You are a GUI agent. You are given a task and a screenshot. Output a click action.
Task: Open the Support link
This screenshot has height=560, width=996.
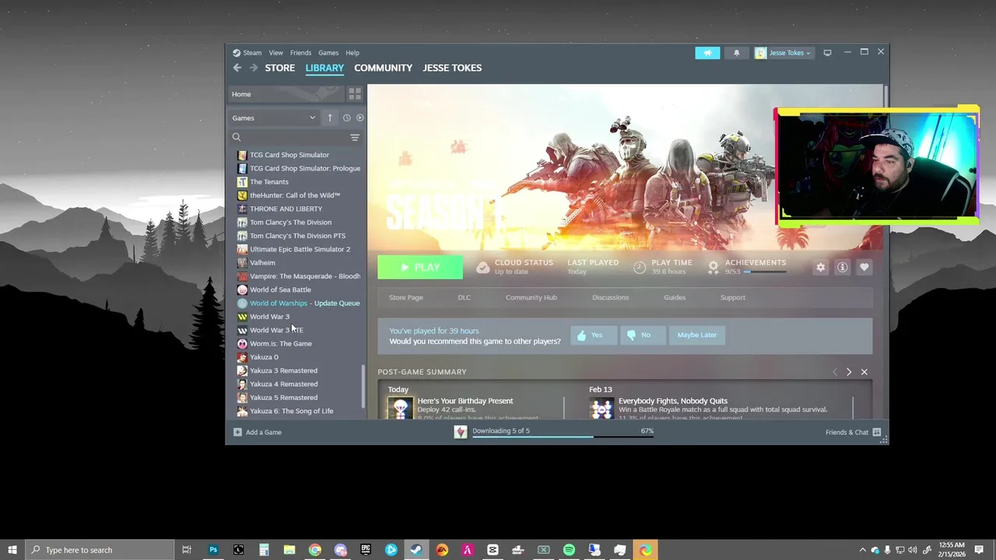[732, 298]
